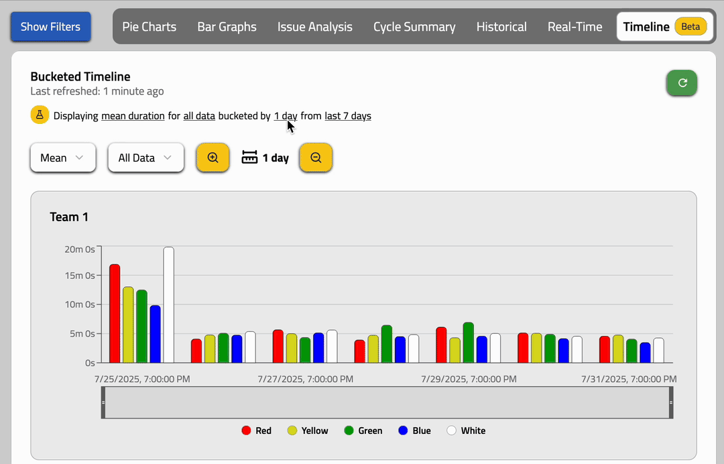The image size is (724, 464).
Task: Click the White legend circle icon
Action: [x=451, y=430]
